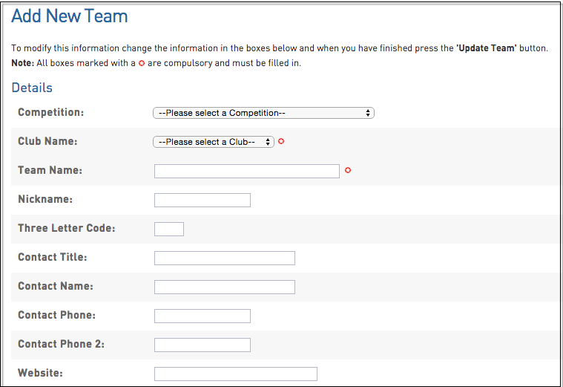This screenshot has height=387, width=563.
Task: Click the Contact Phone 2 field
Action: click(202, 345)
